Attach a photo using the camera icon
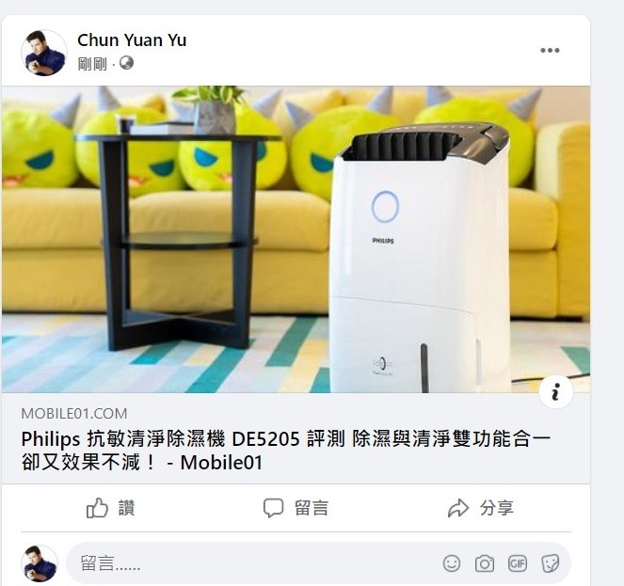The image size is (624, 586). (485, 563)
